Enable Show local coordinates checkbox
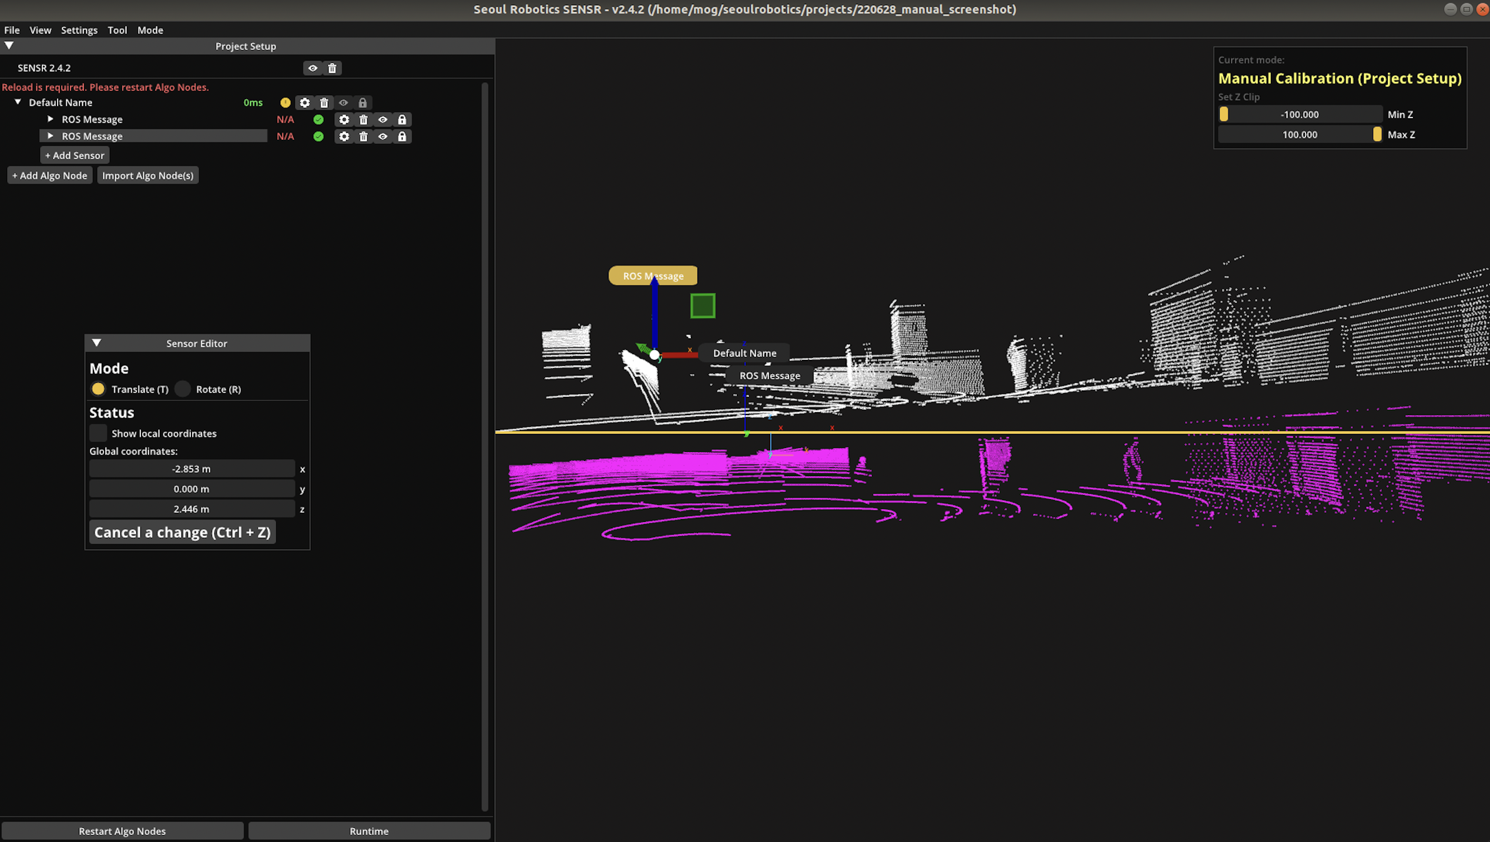Screen dimensions: 1490x842 click(x=98, y=433)
